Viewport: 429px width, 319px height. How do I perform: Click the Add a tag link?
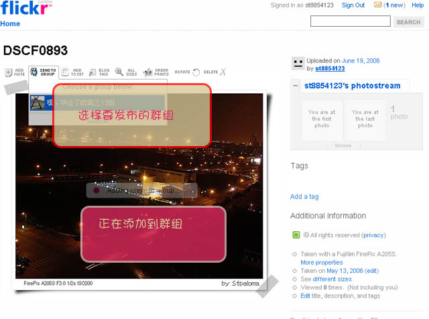pyautogui.click(x=304, y=197)
